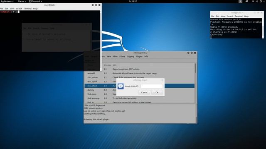Click the power icon in top bar
Screen dimensions: 266x149
click(261, 1)
